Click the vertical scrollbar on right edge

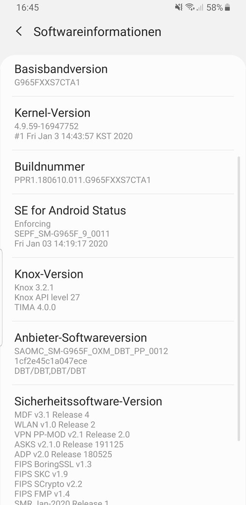[x=239, y=298]
